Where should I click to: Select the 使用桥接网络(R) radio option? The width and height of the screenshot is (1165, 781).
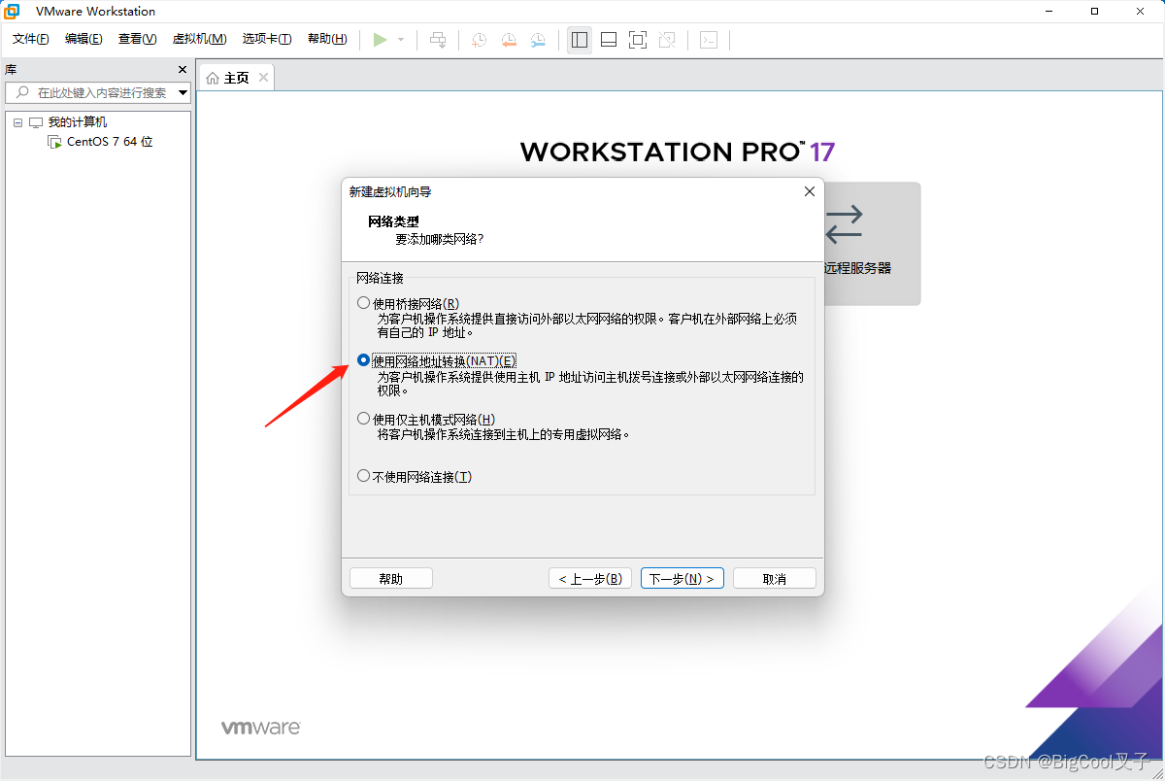(364, 303)
